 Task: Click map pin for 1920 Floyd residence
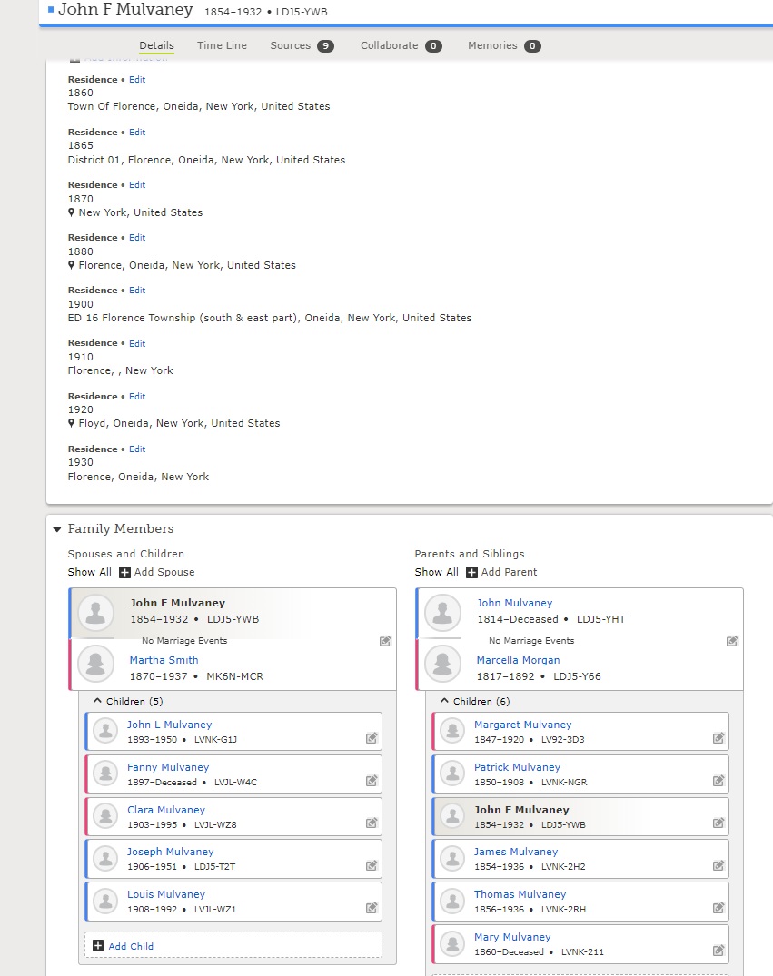(72, 423)
